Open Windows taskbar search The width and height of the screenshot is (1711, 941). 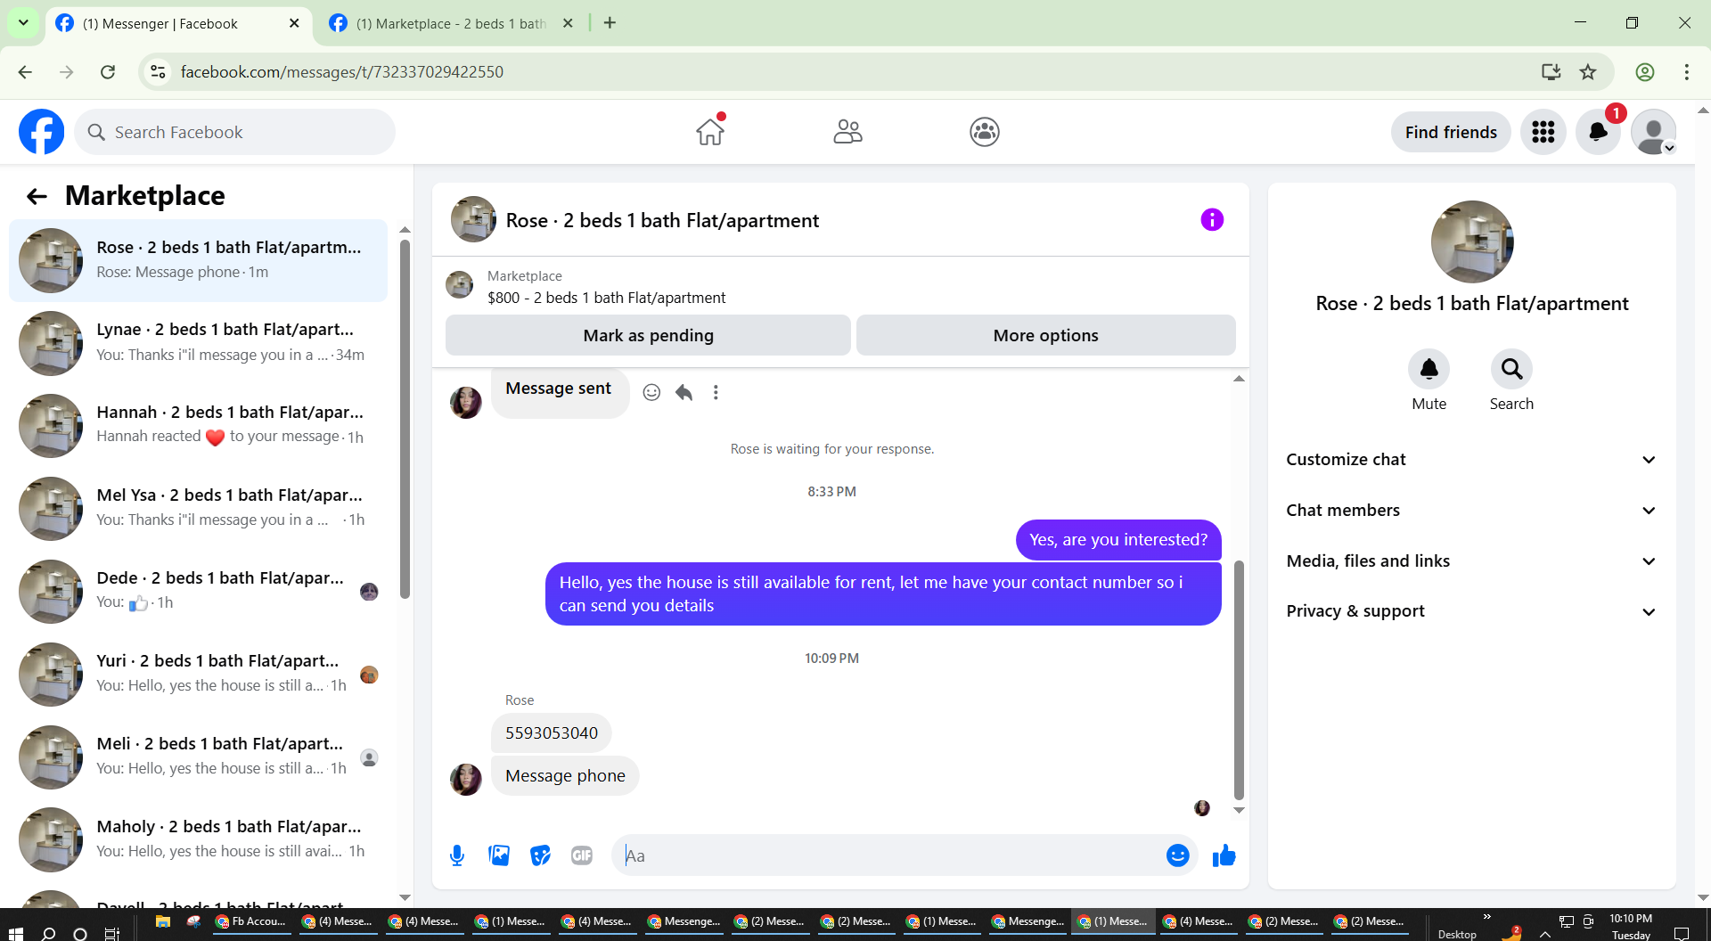pyautogui.click(x=49, y=933)
